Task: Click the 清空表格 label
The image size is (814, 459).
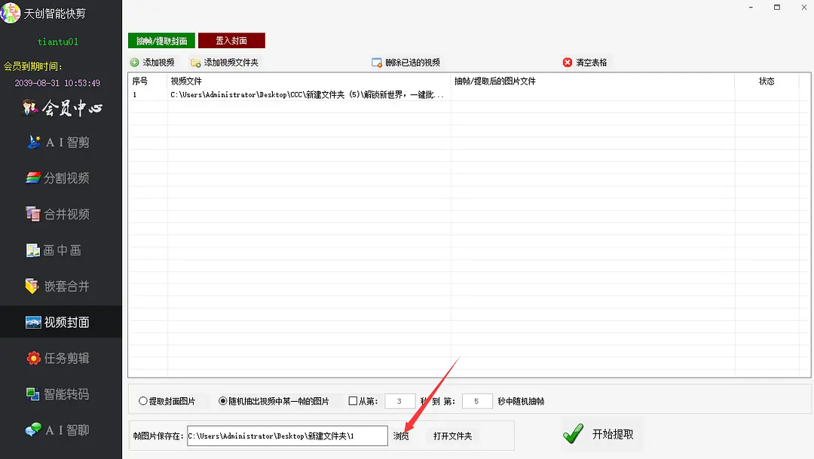Action: pyautogui.click(x=592, y=63)
